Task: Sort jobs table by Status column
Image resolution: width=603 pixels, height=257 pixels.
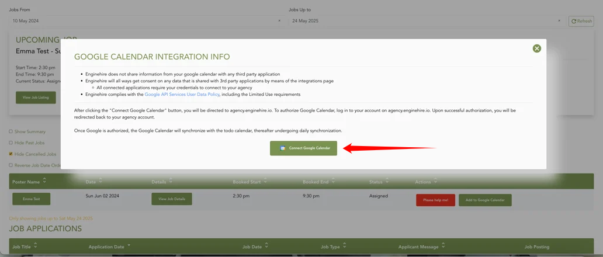Action: tap(379, 181)
